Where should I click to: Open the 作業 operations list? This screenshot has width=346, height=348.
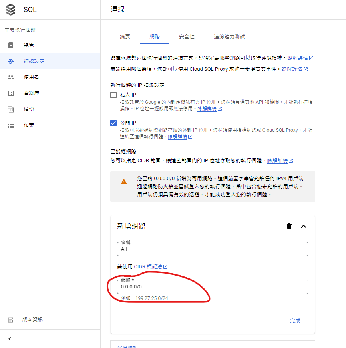(x=29, y=125)
